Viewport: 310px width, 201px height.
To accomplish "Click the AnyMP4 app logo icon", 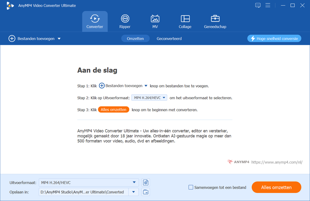I will click(10, 6).
